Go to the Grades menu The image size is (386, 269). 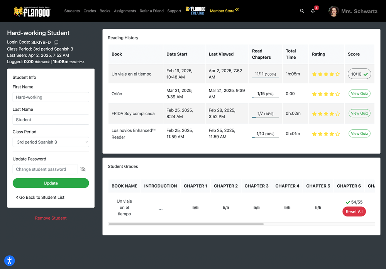pyautogui.click(x=90, y=11)
